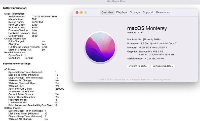Switch to the Overview tab
This screenshot has width=200, height=121.
(x=107, y=12)
